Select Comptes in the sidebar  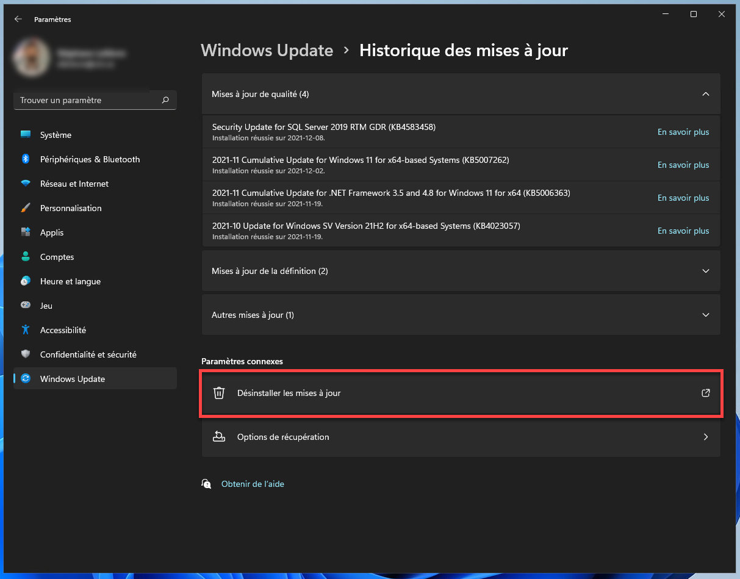(95, 257)
